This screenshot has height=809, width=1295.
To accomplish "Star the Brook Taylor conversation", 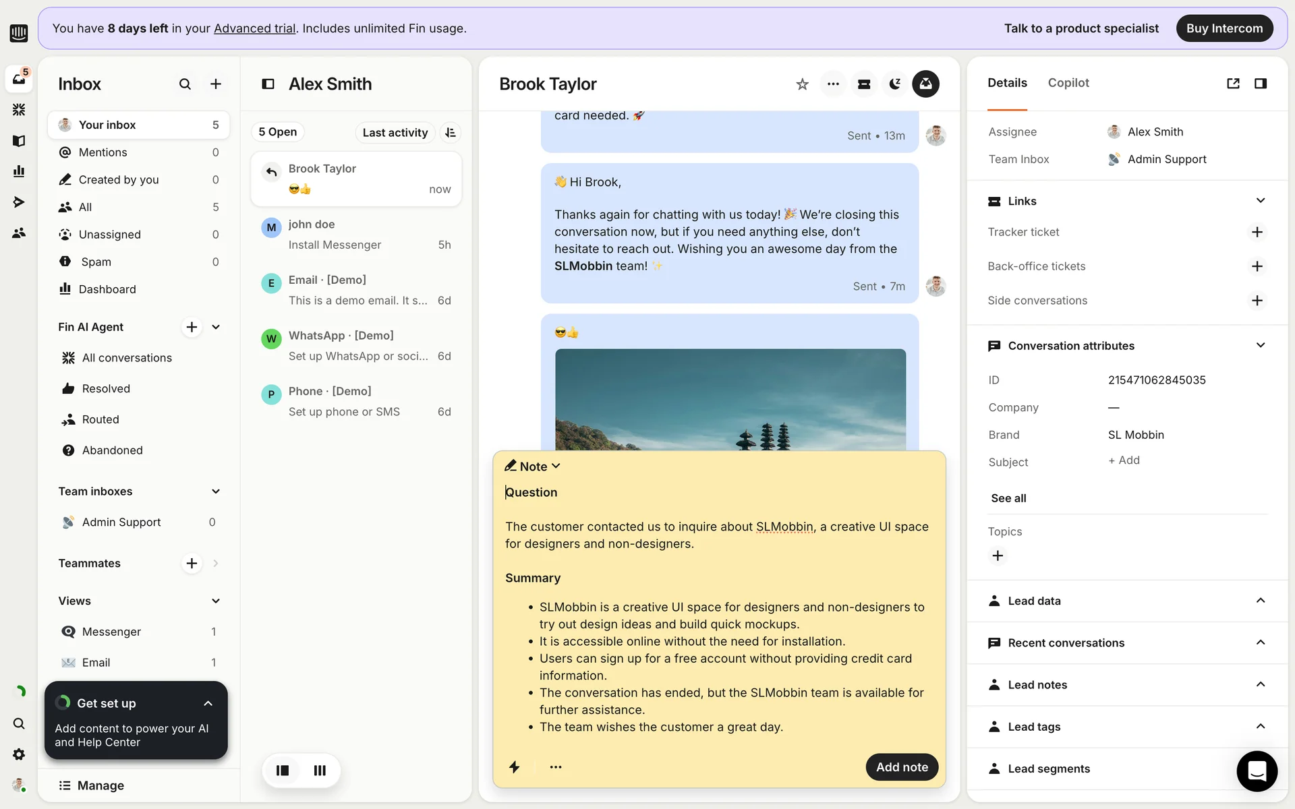I will [x=802, y=84].
